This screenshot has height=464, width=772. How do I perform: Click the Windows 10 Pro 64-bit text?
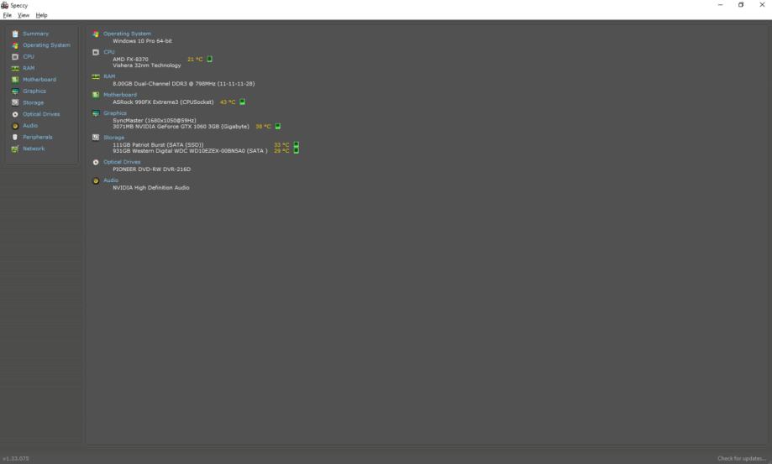[142, 41]
